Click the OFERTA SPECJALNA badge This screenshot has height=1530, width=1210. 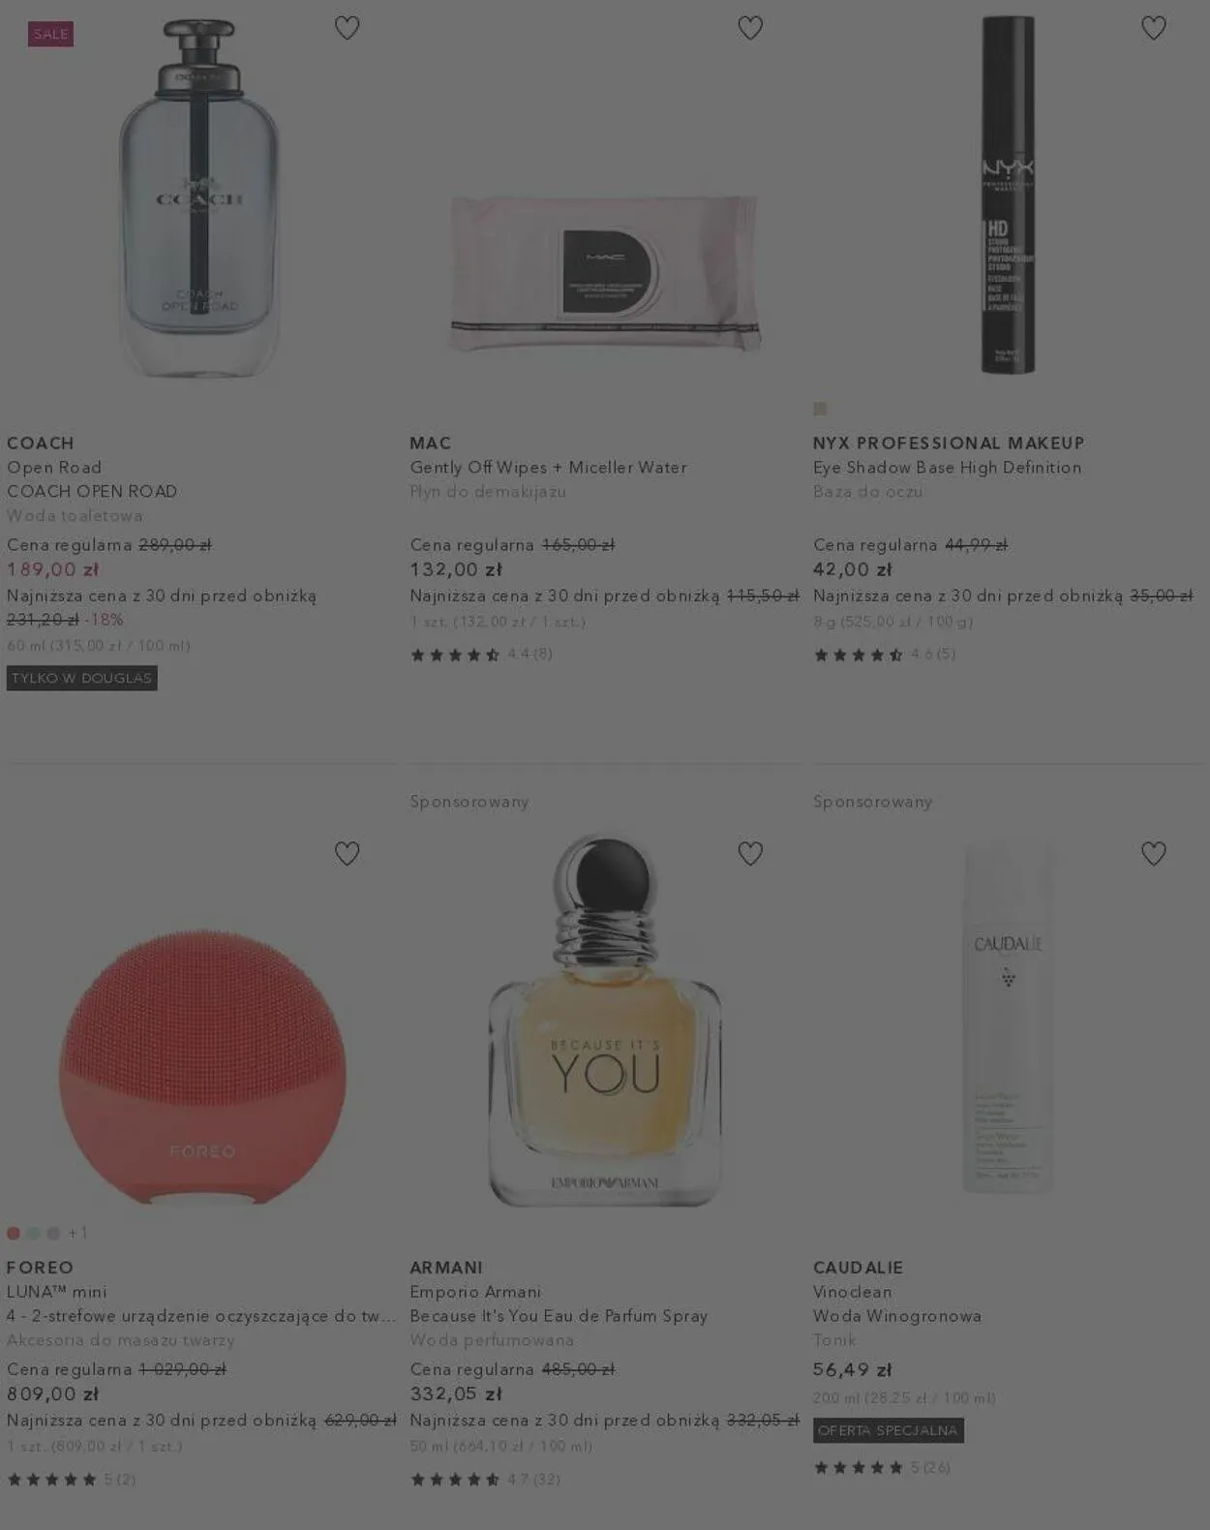(x=889, y=1430)
